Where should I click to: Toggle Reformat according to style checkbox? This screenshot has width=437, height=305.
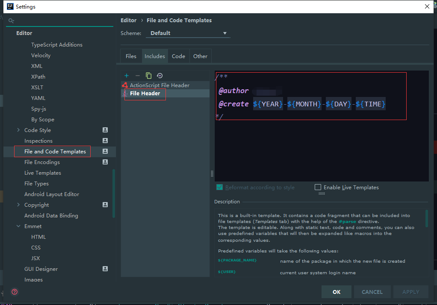pyautogui.click(x=220, y=187)
